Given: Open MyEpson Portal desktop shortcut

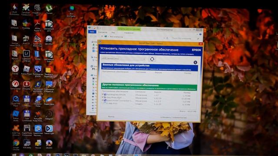Looking at the screenshot, I should (38, 101).
